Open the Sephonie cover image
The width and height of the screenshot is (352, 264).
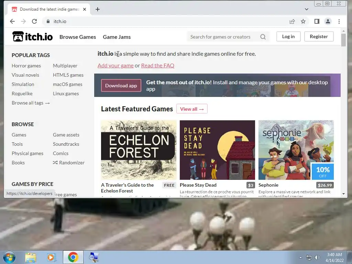[296, 150]
